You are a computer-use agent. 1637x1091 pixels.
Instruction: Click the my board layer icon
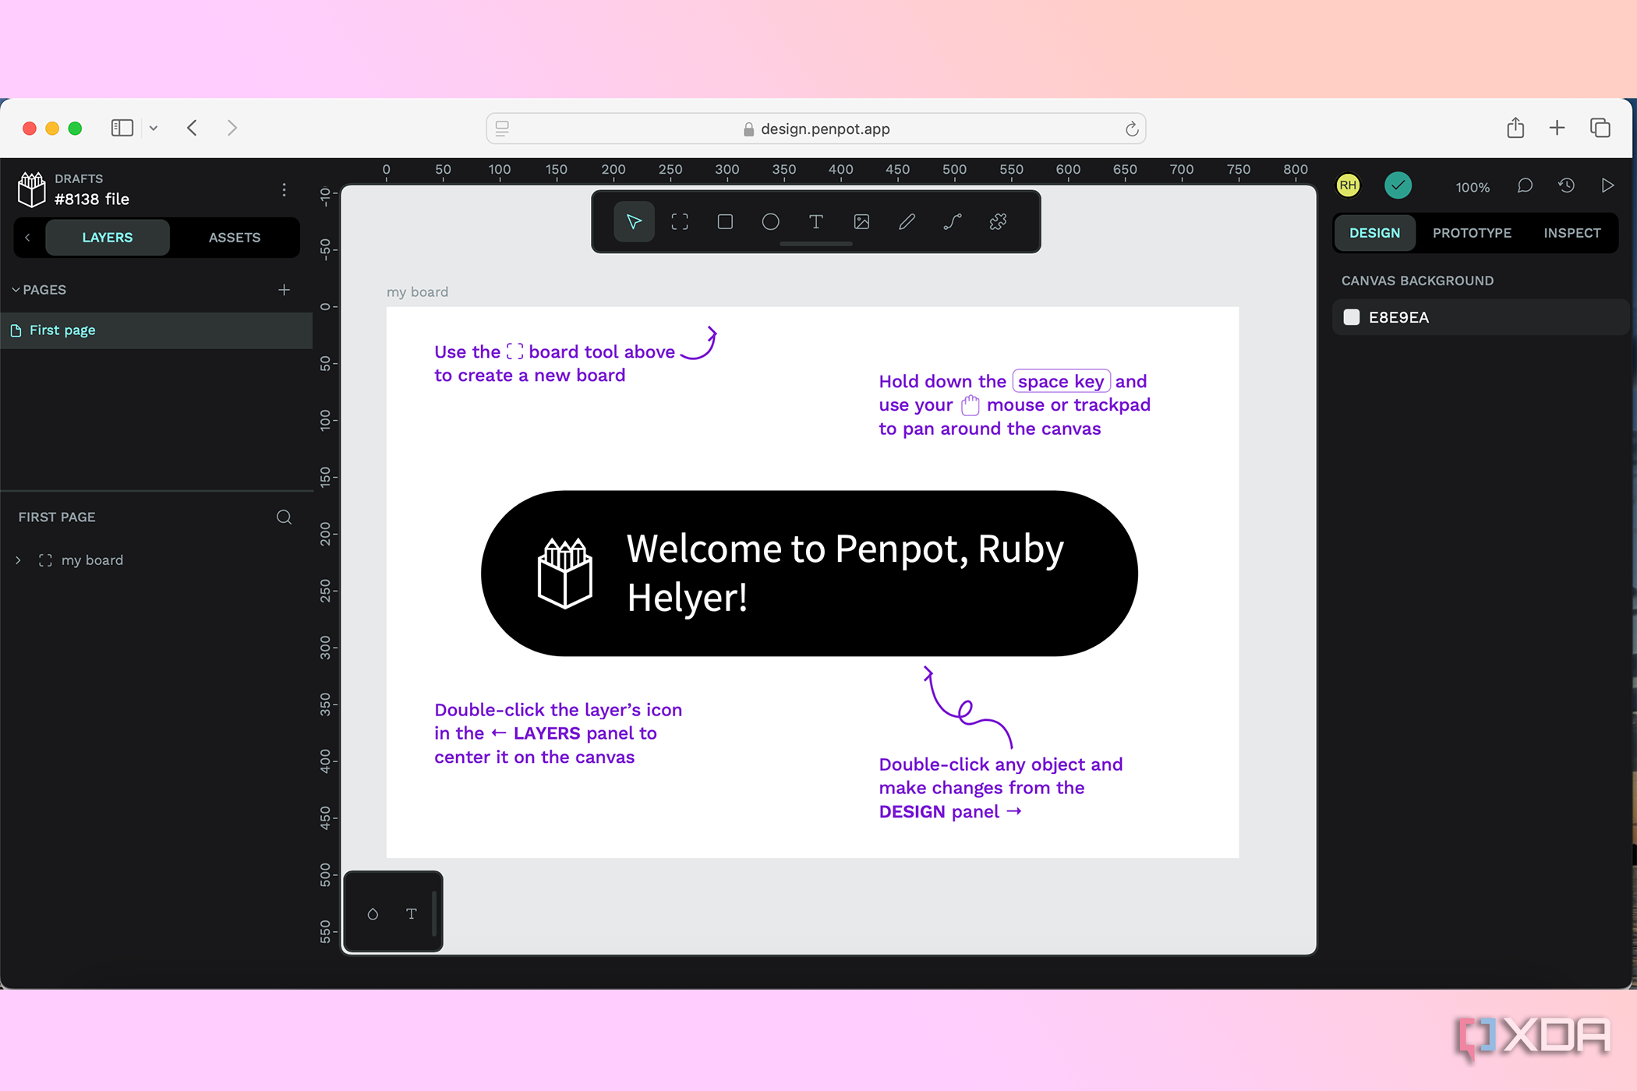pos(45,560)
